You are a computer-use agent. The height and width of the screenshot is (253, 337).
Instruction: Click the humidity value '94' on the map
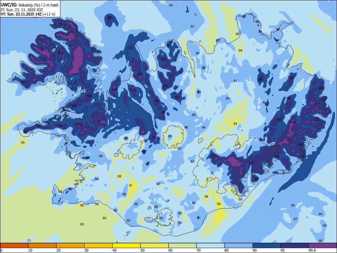(x=88, y=158)
